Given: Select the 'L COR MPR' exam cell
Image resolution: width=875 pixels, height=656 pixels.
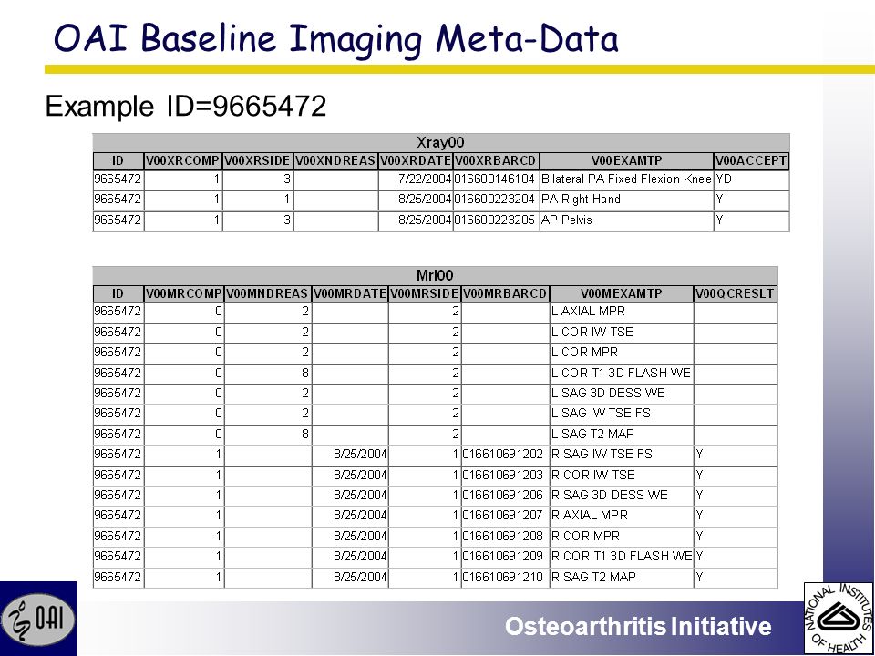Looking at the screenshot, I should click(x=622, y=353).
